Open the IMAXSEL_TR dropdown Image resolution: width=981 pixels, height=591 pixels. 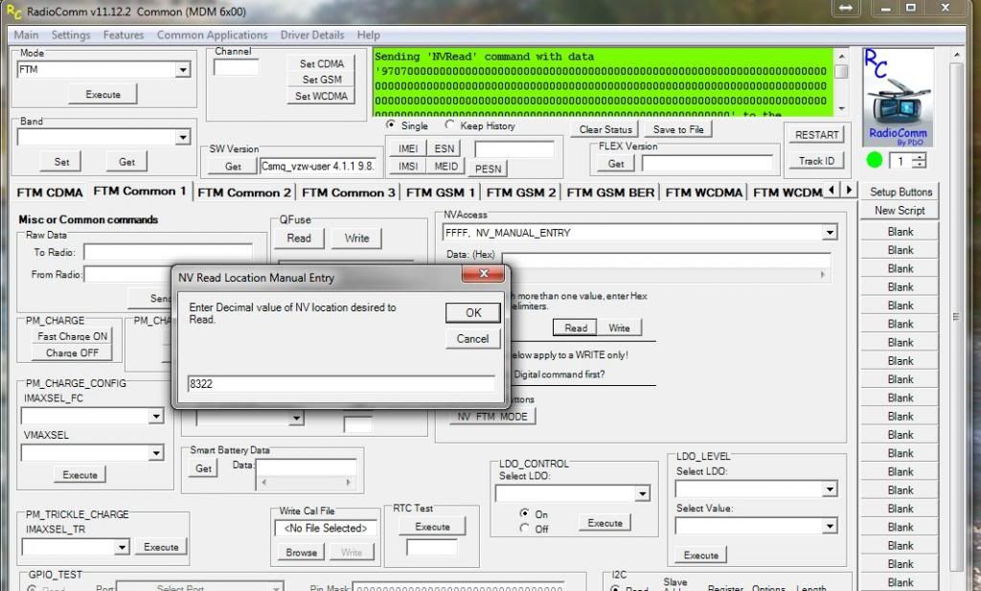coord(122,547)
